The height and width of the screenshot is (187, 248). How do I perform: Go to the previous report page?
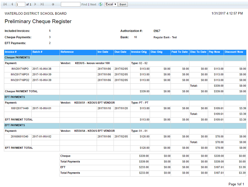12,4
